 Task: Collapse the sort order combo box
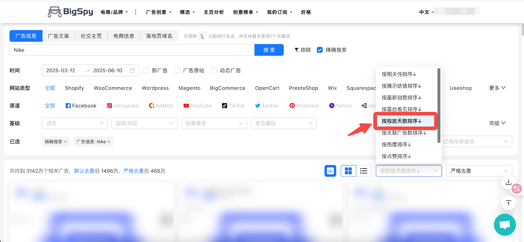409,171
